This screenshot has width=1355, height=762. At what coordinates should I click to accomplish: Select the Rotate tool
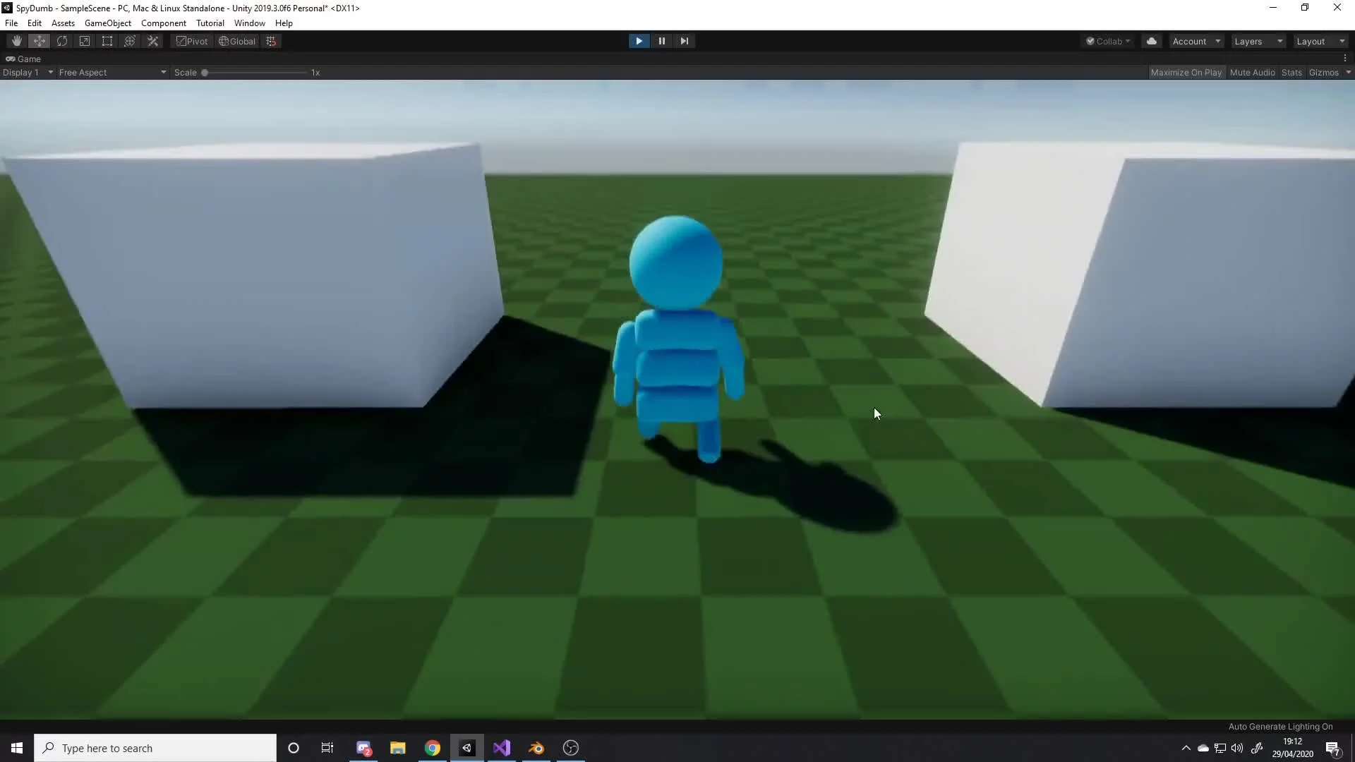62,41
